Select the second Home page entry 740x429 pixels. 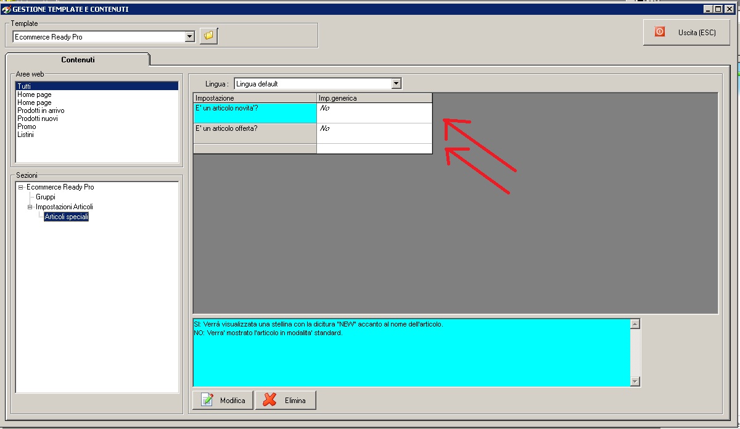(x=97, y=102)
